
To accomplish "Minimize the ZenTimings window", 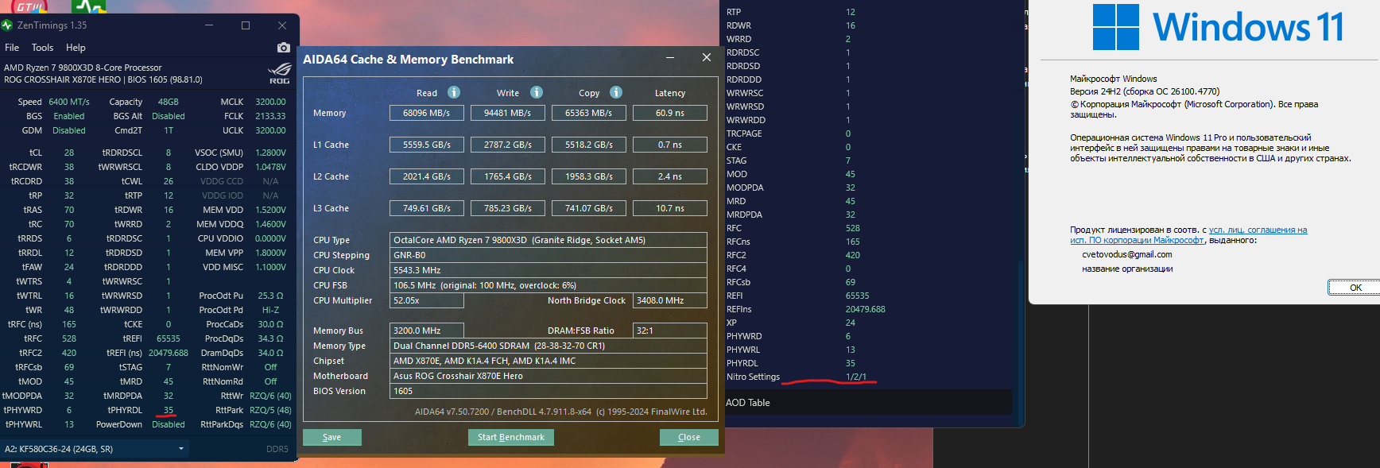I will 209,25.
